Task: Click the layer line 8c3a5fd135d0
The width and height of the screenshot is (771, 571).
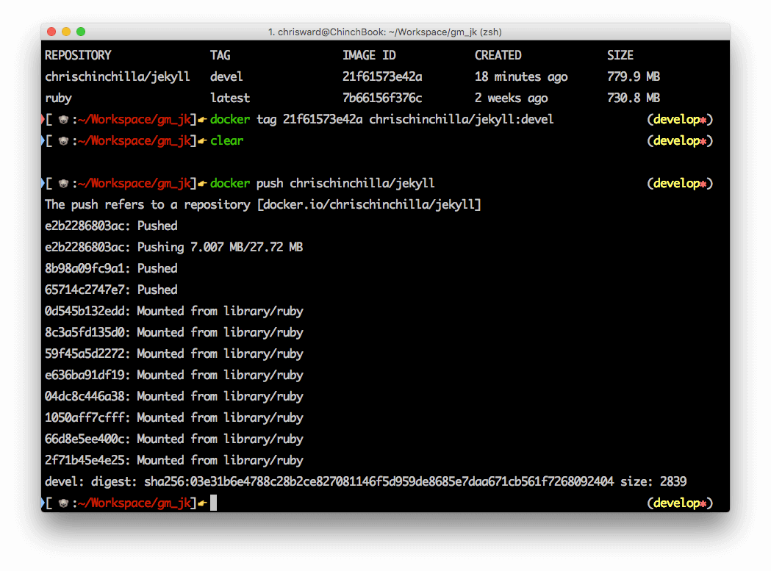Action: (173, 332)
